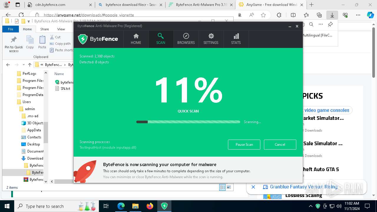
Task: Minimize the ByteFence window
Action: [x=290, y=26]
